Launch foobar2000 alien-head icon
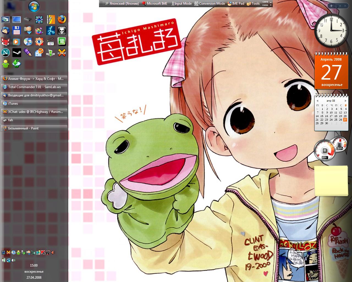Image resolution: width=352 pixels, height=282 pixels. click(x=62, y=30)
